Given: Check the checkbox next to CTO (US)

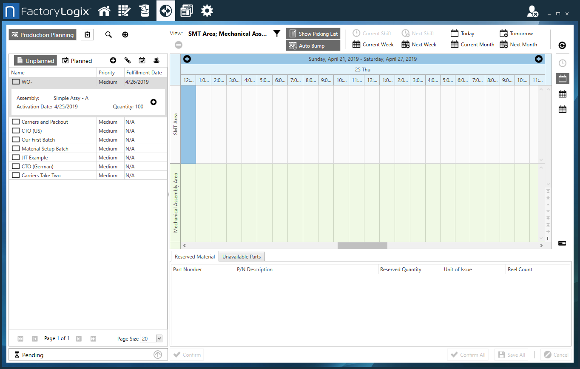Looking at the screenshot, I should [x=16, y=131].
